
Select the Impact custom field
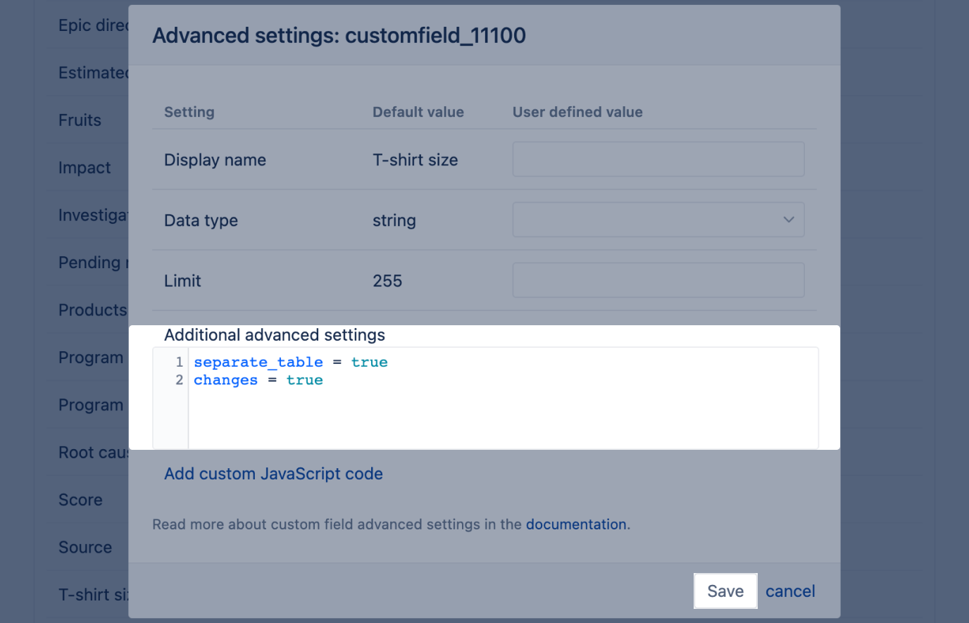click(x=84, y=168)
